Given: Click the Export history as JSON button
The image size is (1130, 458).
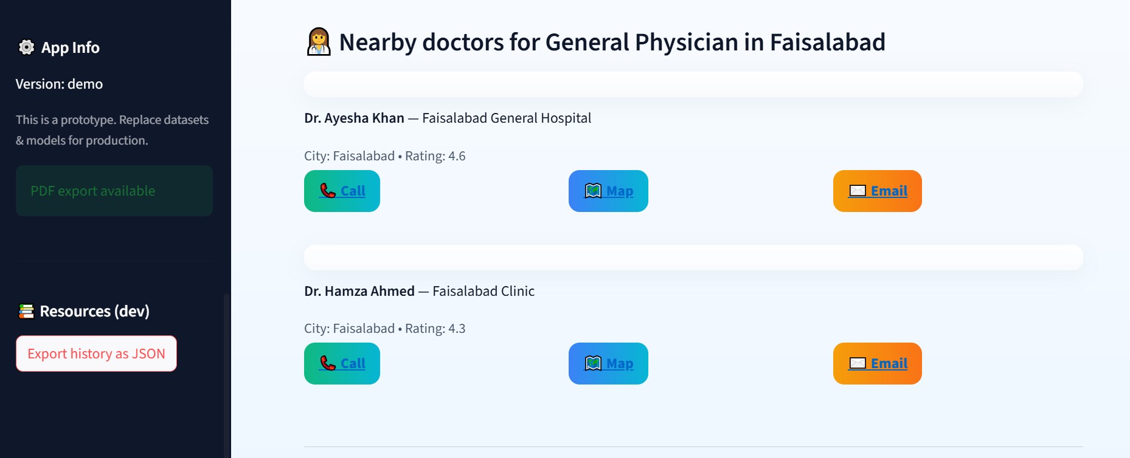Looking at the screenshot, I should click(x=95, y=354).
